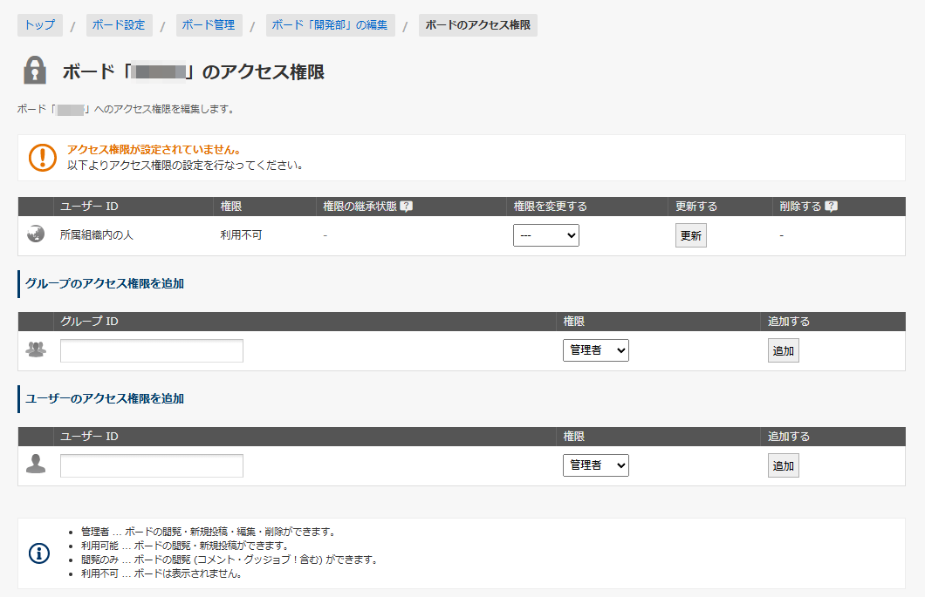Click the 追加する header in group table
Viewport: 925px width, 597px height.
789,322
